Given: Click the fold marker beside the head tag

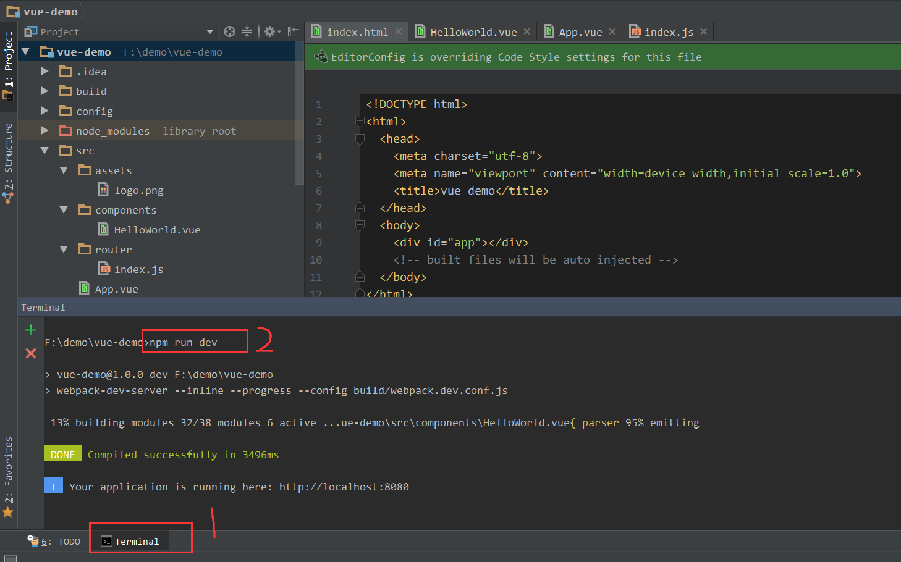Looking at the screenshot, I should click(360, 139).
